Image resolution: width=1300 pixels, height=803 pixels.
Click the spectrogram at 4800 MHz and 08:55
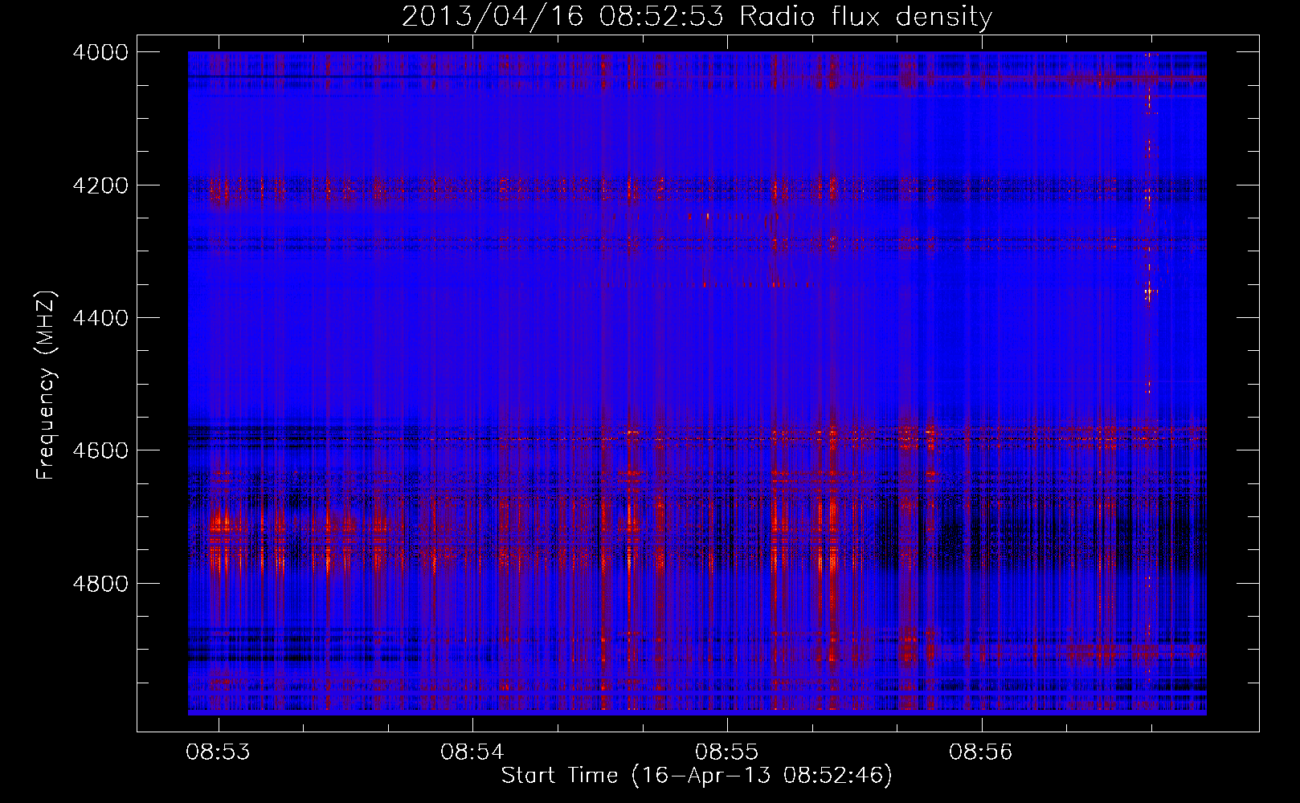pos(727,583)
